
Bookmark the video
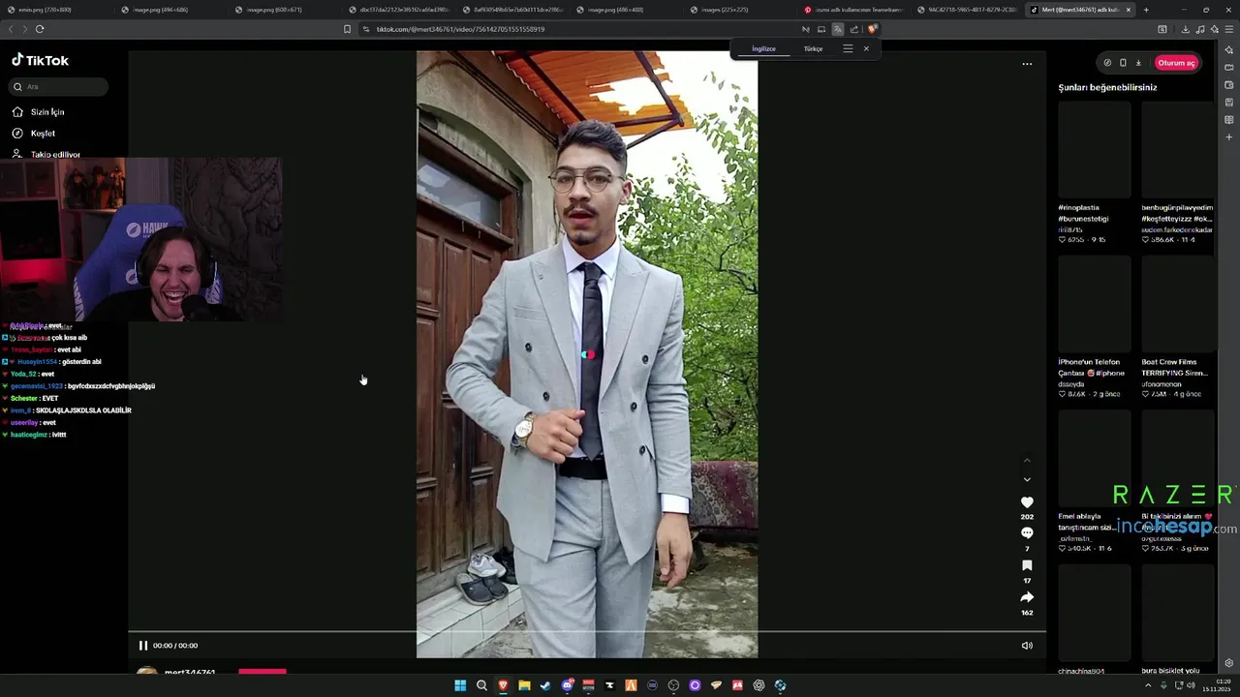point(1027,565)
